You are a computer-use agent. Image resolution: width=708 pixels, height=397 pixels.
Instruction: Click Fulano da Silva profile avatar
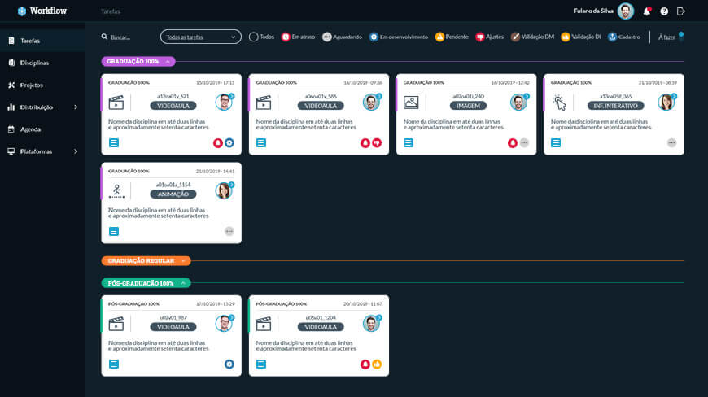[x=625, y=11]
